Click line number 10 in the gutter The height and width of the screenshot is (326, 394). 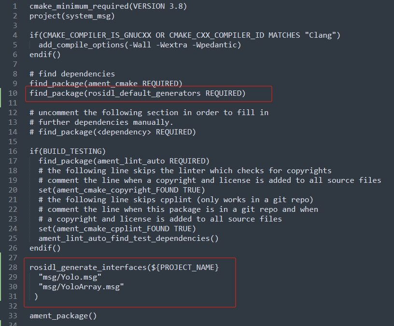point(13,93)
